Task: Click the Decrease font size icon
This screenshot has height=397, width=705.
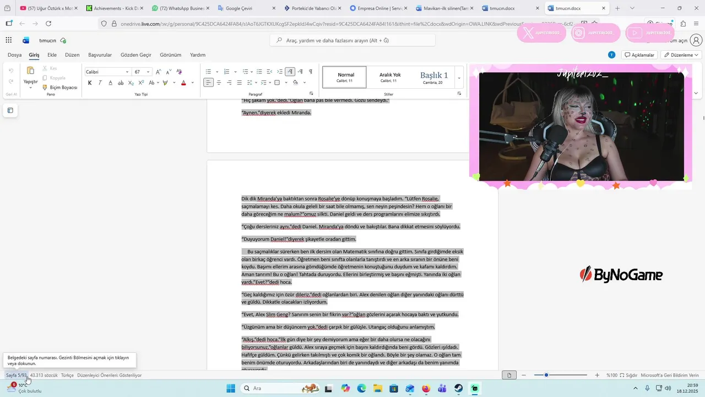Action: tap(169, 72)
